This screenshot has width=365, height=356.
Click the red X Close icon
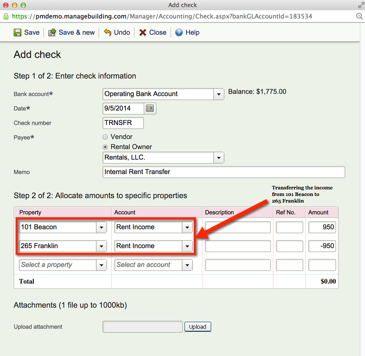coord(143,32)
